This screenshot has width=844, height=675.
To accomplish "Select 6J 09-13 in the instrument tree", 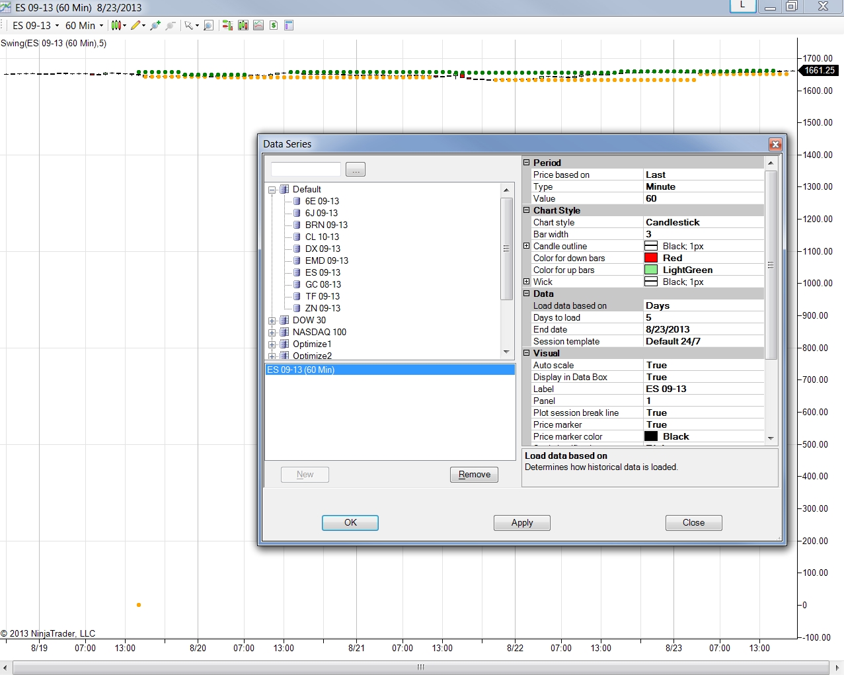I will point(321,213).
